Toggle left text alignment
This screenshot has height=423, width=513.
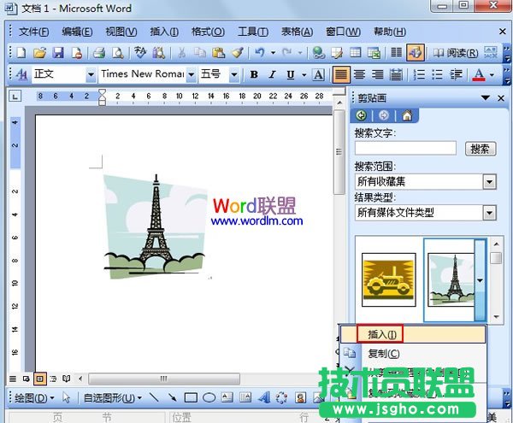tap(340, 74)
